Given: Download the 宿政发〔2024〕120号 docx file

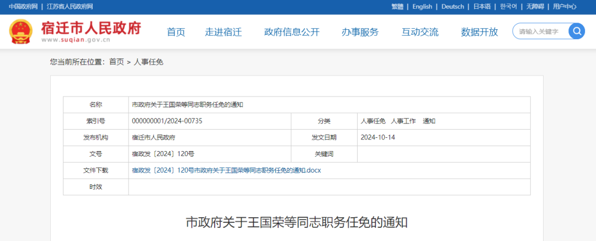Looking at the screenshot, I should pos(226,170).
